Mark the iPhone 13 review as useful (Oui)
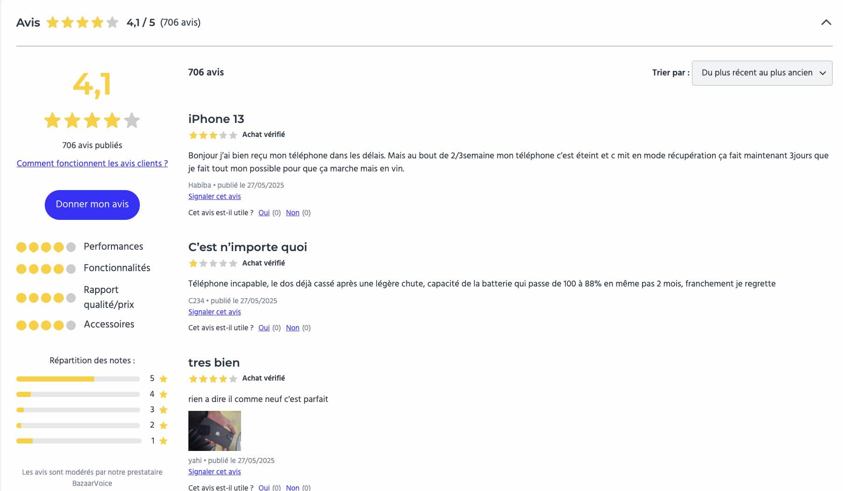Viewport: 843px width, 491px height. [264, 213]
